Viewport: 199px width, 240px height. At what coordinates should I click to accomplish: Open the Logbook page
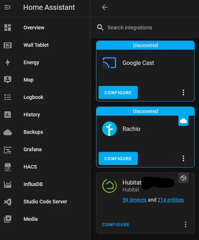(33, 97)
